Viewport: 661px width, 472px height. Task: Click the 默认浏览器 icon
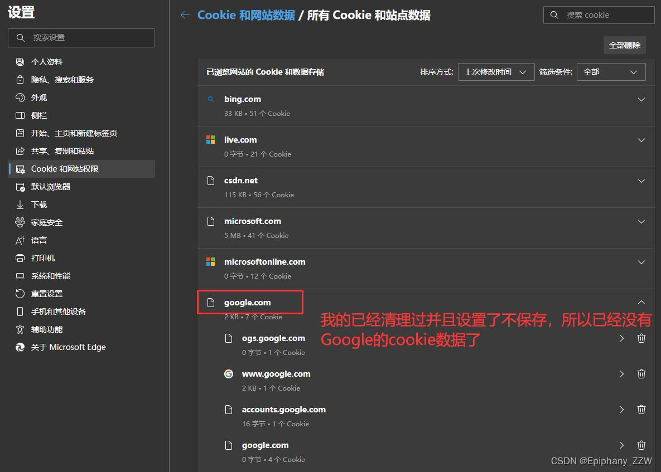pos(20,187)
